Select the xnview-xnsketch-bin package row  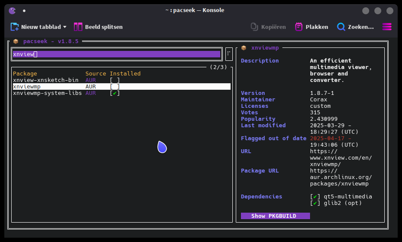(x=121, y=80)
